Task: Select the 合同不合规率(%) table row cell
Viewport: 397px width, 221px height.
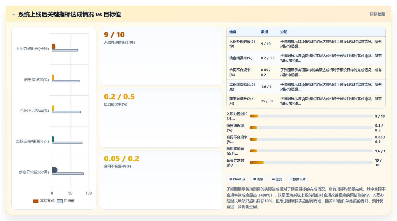Action: [x=242, y=72]
